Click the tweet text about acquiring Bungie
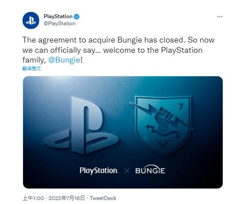 pos(118,50)
